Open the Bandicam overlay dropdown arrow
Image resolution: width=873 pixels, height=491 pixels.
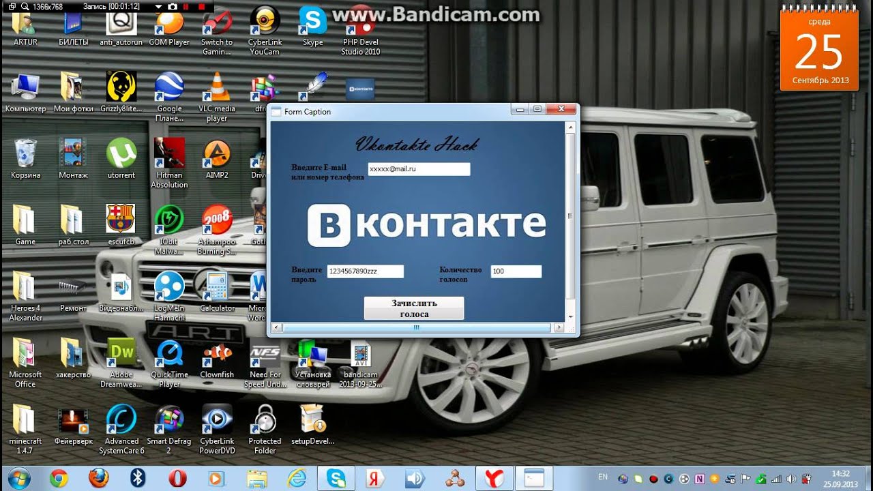click(x=158, y=6)
